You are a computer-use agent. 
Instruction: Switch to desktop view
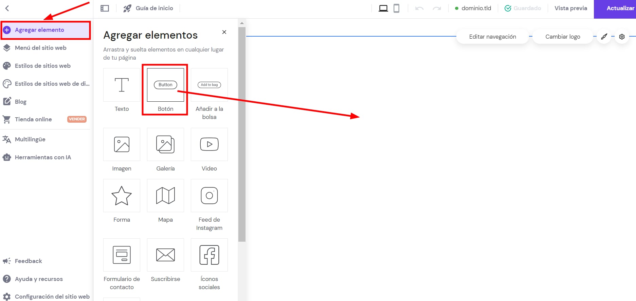point(383,8)
